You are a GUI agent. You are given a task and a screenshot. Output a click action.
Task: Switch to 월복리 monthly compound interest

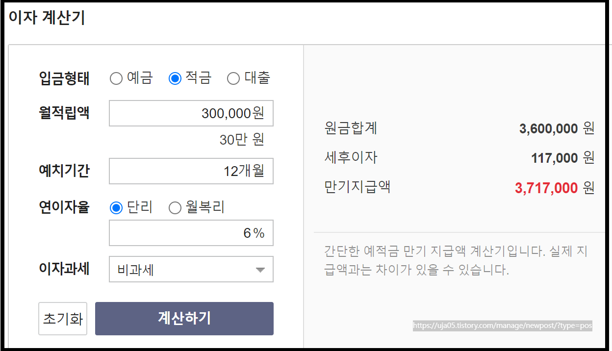pyautogui.click(x=175, y=207)
